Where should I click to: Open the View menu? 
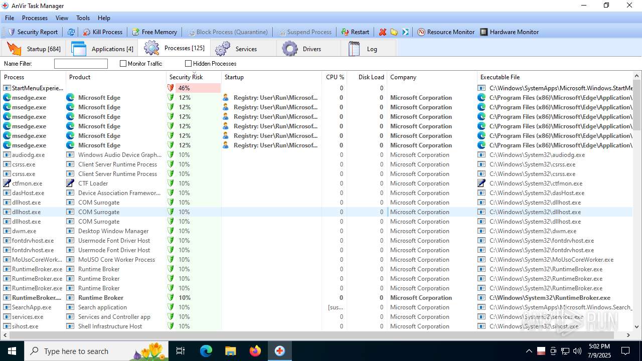[62, 18]
